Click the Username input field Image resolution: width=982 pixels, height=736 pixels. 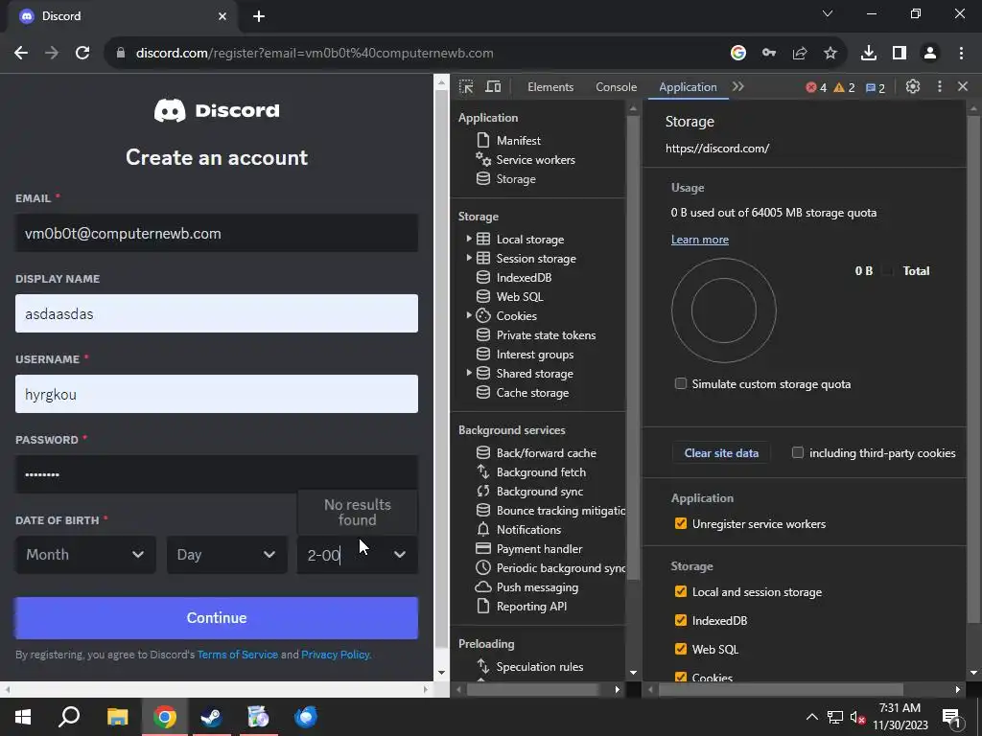(217, 394)
